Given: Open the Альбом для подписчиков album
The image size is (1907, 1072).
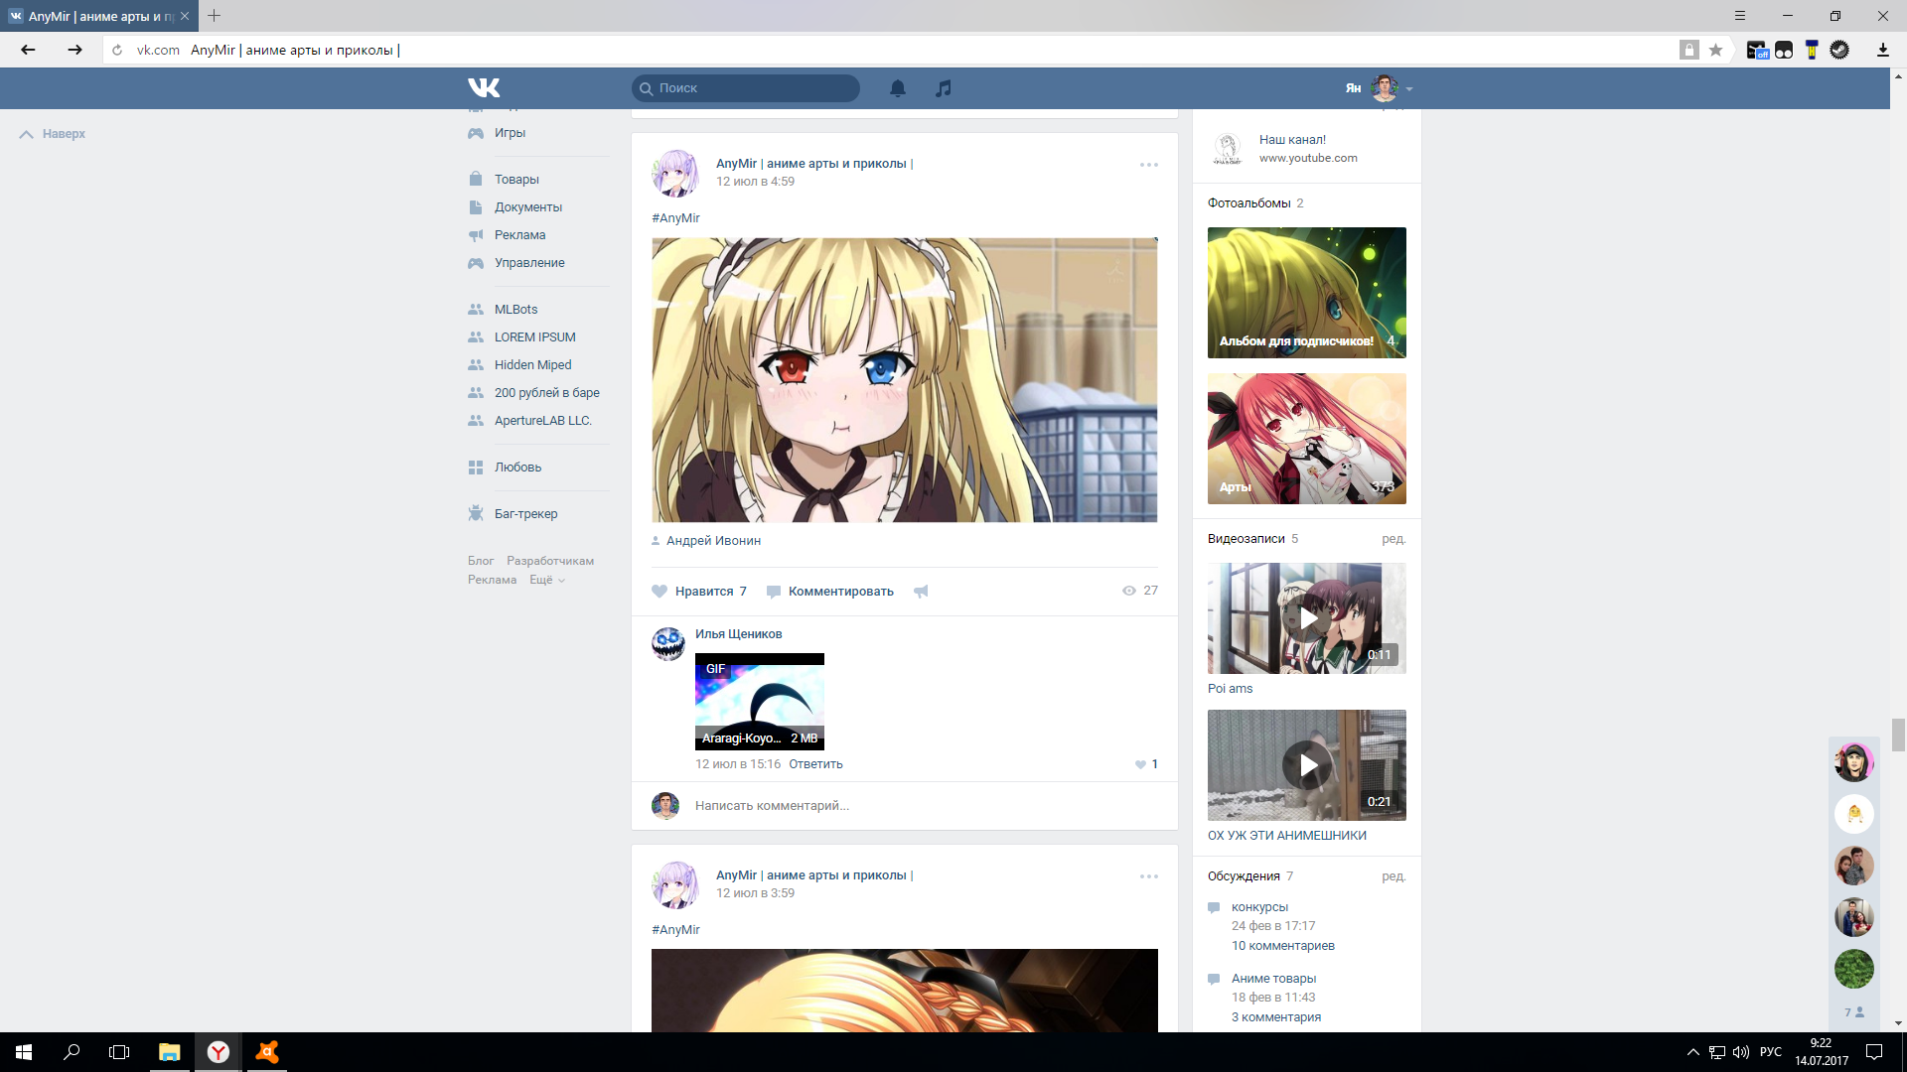Looking at the screenshot, I should [1307, 293].
